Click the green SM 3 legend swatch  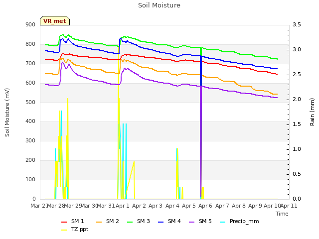(x=130, y=222)
